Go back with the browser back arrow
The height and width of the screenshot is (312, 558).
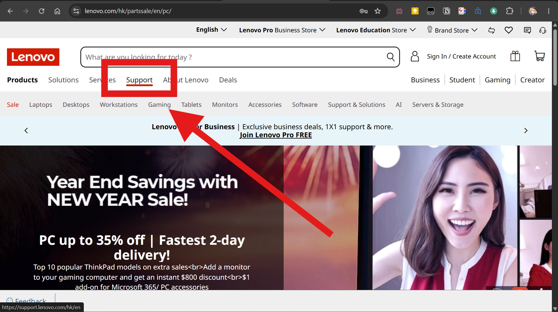[x=10, y=11]
